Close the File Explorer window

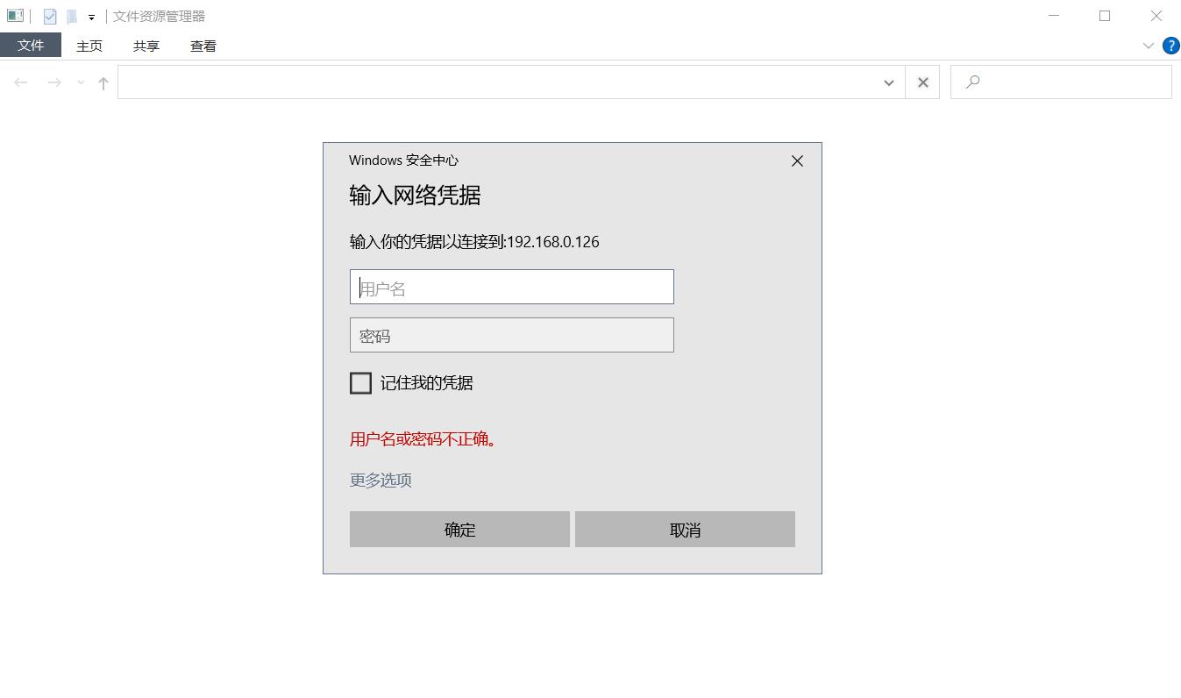click(x=1156, y=16)
